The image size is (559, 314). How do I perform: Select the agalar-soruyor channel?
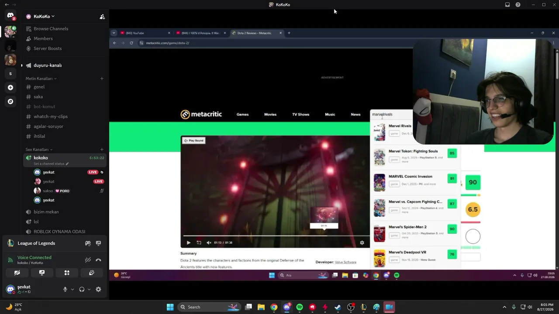coord(65,126)
